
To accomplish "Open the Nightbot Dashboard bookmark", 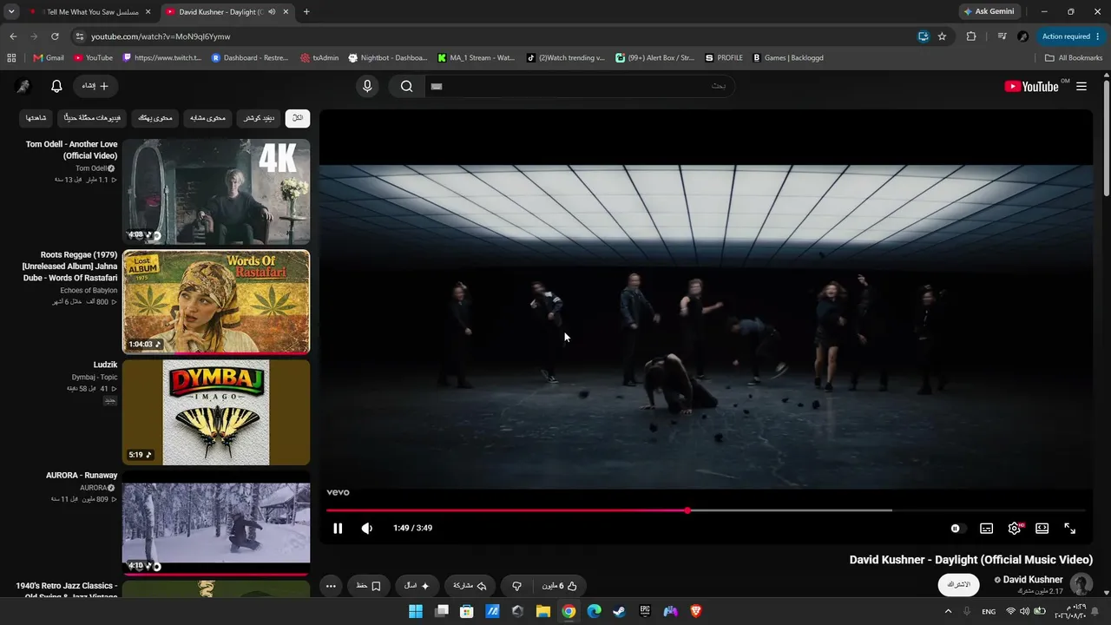I will pyautogui.click(x=388, y=58).
